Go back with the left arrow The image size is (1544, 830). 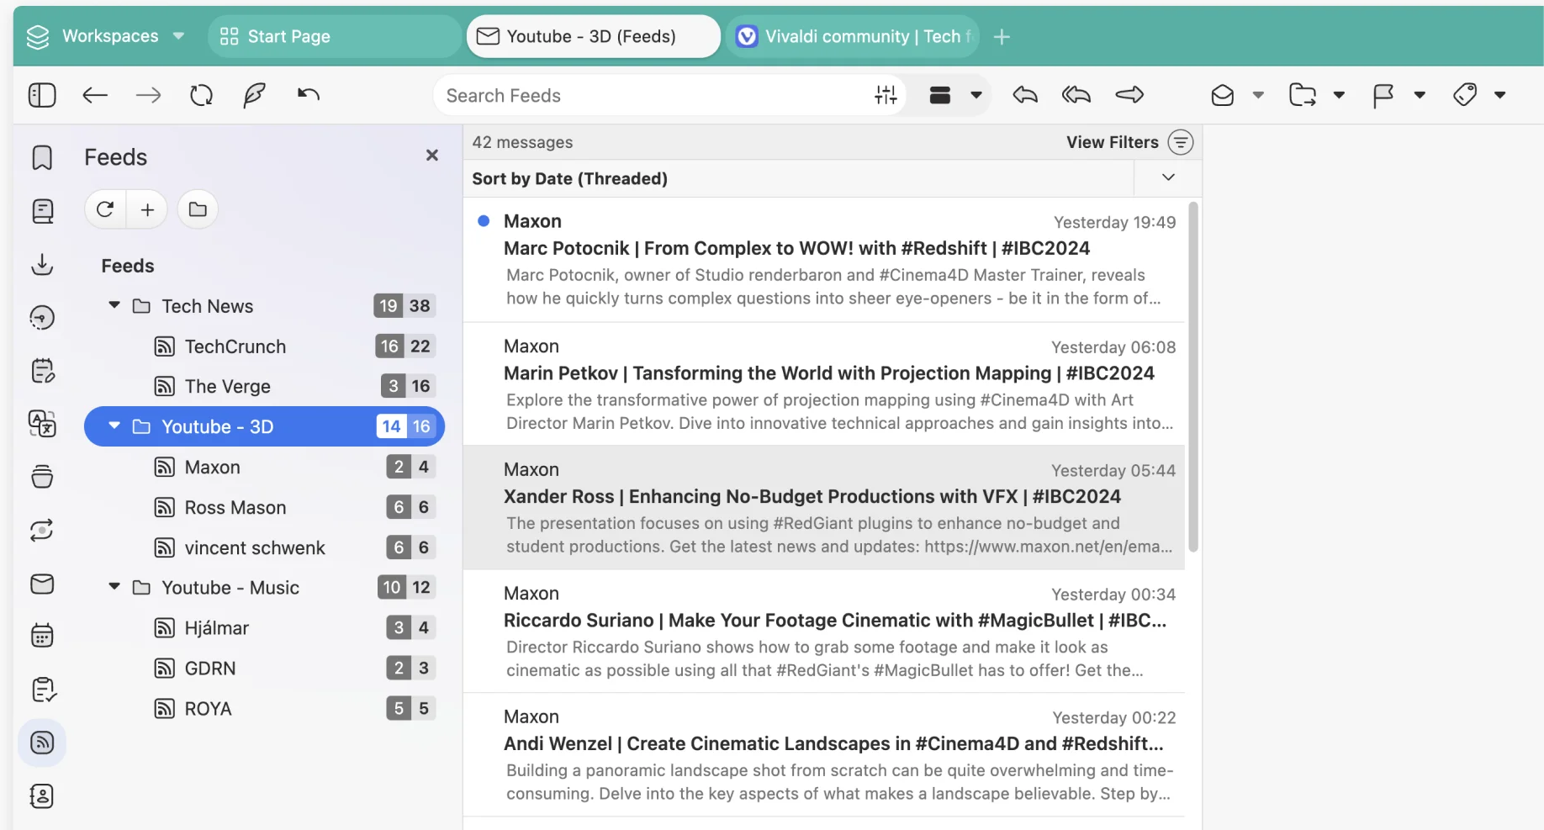(95, 95)
